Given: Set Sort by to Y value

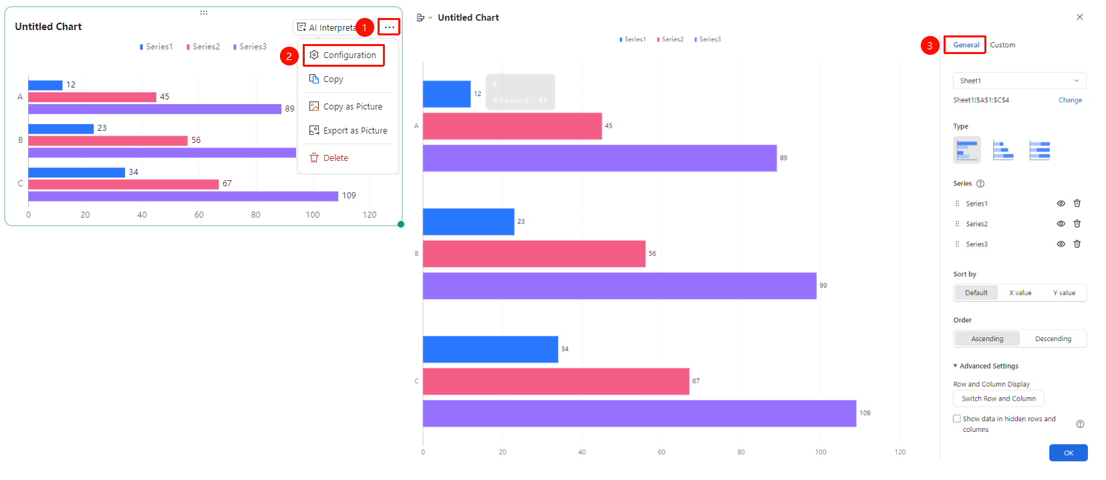Looking at the screenshot, I should pos(1065,293).
